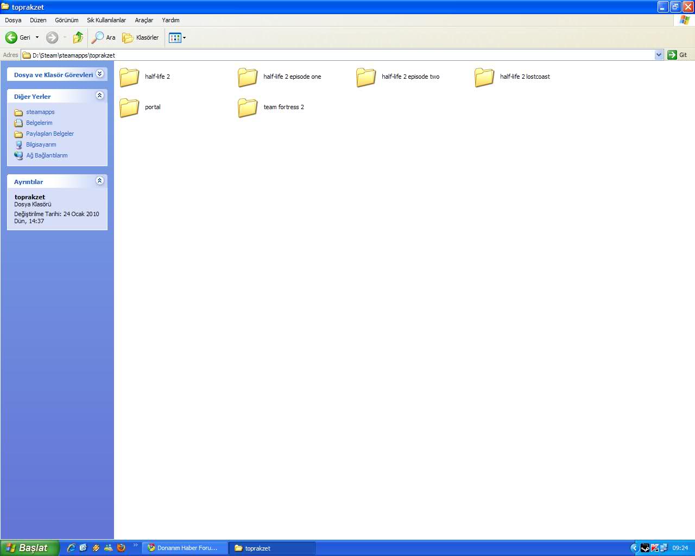Open the Sık Kullanılanlar menu
The image size is (695, 556).
point(106,20)
